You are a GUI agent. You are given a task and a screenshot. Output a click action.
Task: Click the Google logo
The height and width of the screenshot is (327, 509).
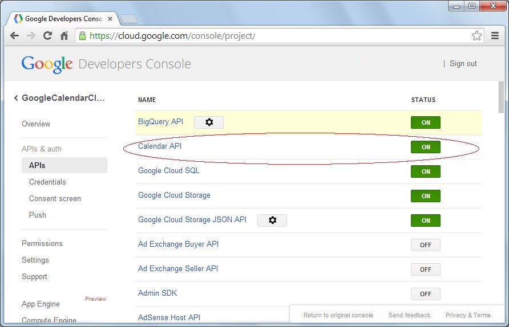click(47, 64)
